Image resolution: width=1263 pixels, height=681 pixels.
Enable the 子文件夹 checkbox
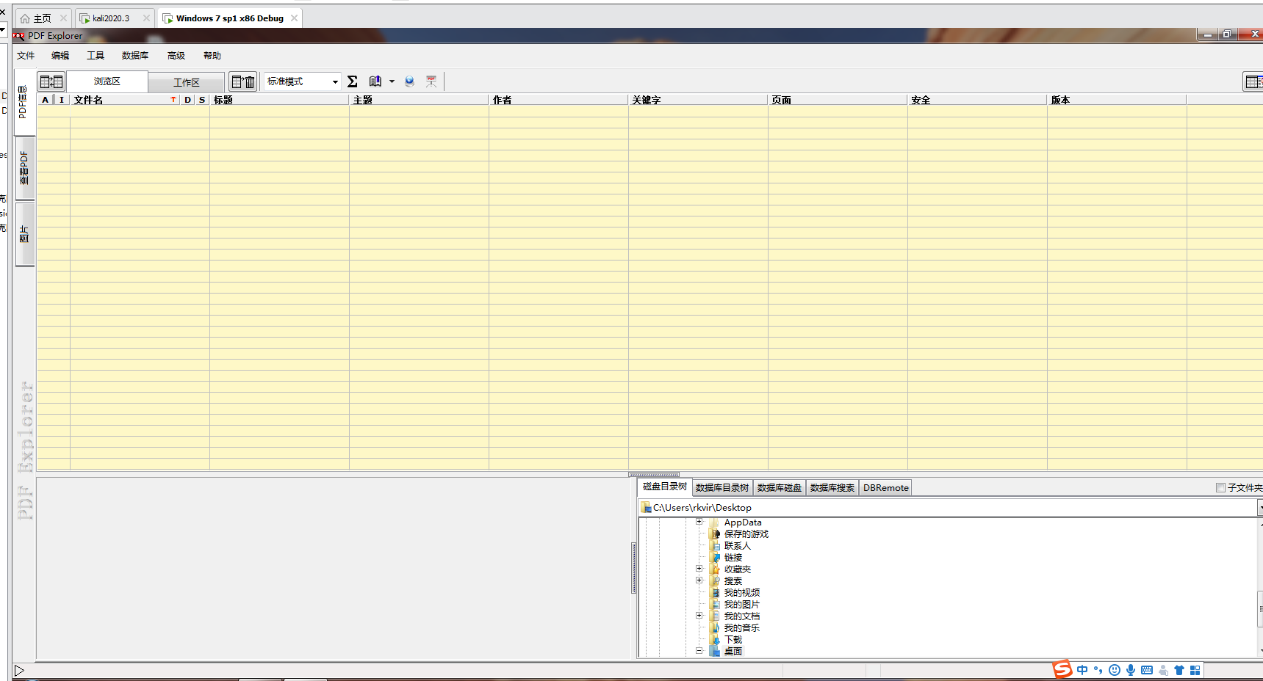point(1220,488)
